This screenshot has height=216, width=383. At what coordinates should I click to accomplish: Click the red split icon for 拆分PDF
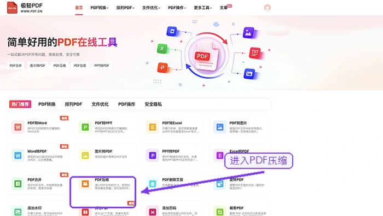pyautogui.click(x=85, y=212)
